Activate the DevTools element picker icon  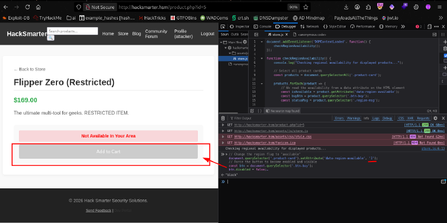pos(223,26)
